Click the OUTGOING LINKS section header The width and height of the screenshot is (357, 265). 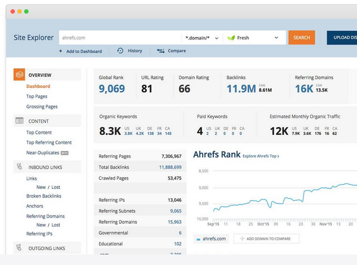[46, 248]
